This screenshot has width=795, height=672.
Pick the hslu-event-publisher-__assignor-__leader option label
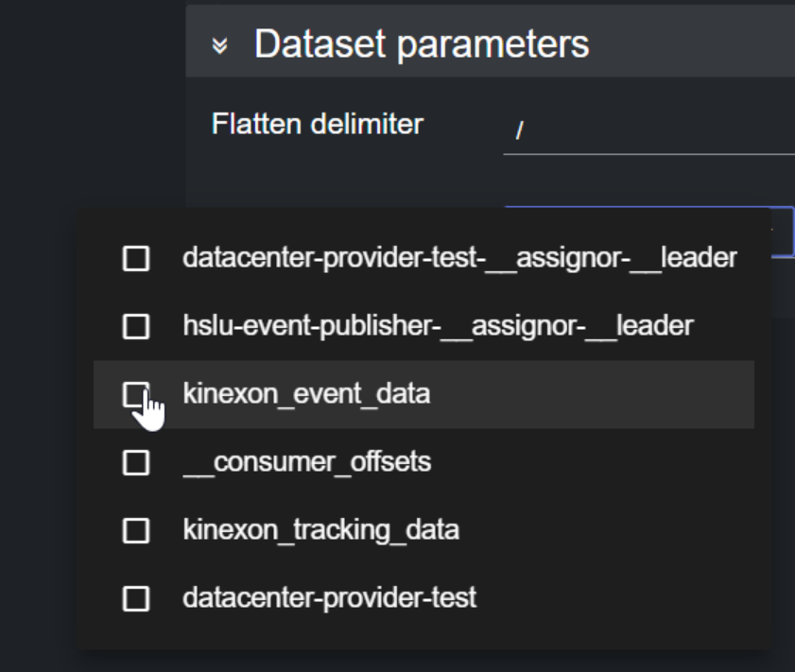point(438,326)
